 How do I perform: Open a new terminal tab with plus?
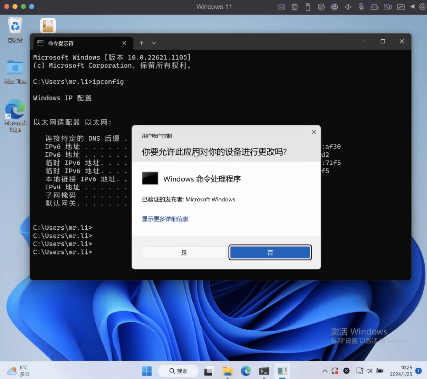(142, 43)
